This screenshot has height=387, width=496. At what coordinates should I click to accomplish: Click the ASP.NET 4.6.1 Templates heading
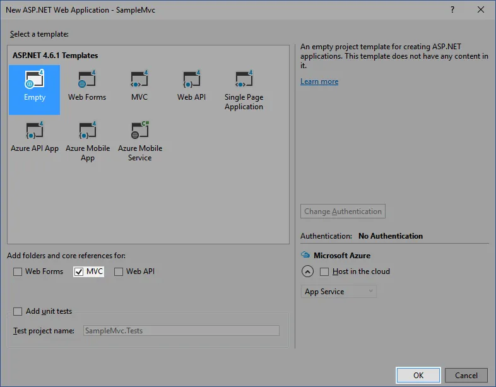click(56, 56)
